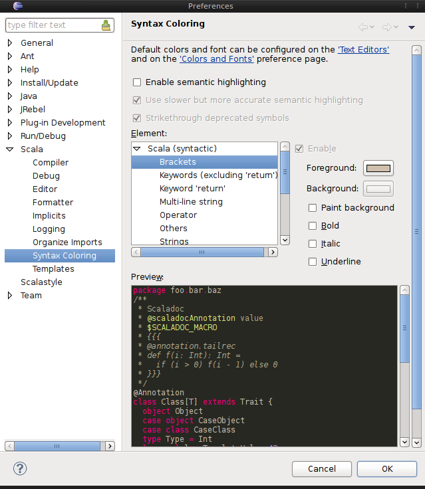Viewport: 425px width, 489px height.
Task: Expand the Install/Update node
Action: pyautogui.click(x=10, y=82)
